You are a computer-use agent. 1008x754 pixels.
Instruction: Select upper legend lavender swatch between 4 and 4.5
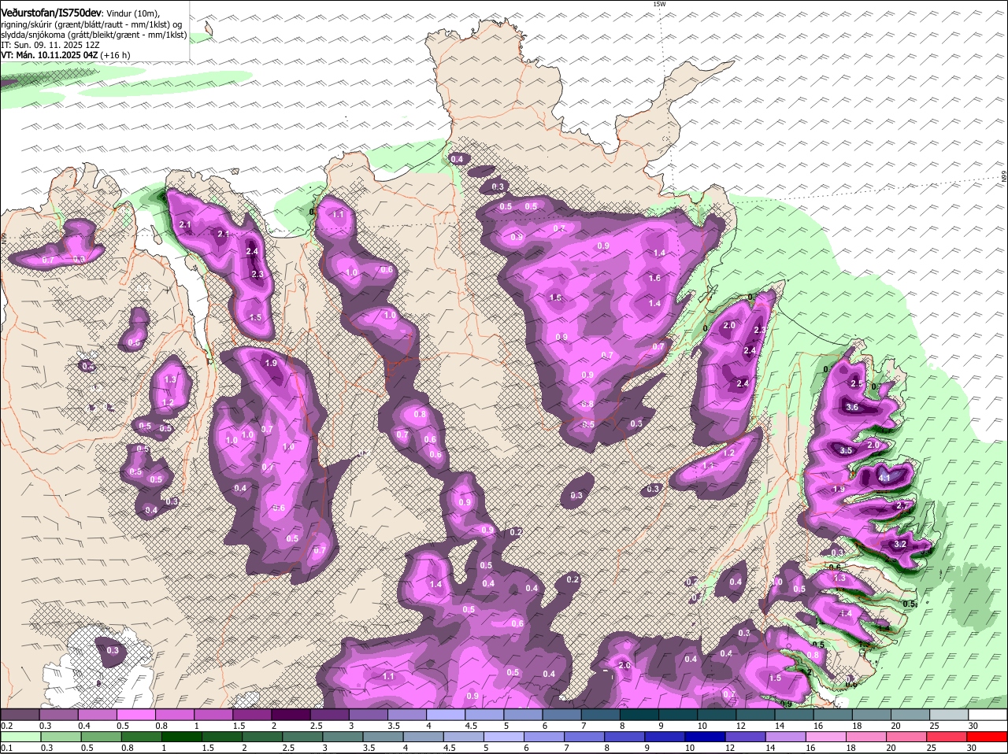tap(446, 714)
